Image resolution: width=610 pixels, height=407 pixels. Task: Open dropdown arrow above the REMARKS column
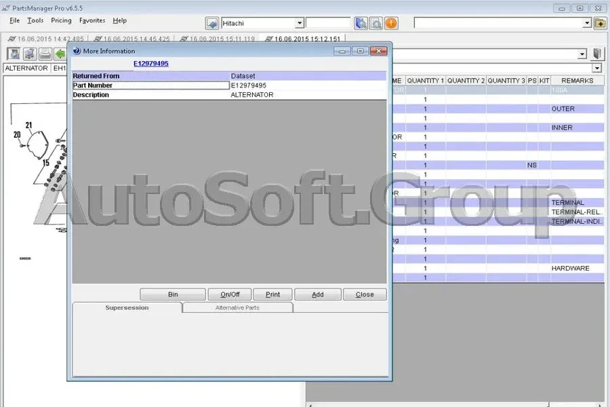[596, 68]
